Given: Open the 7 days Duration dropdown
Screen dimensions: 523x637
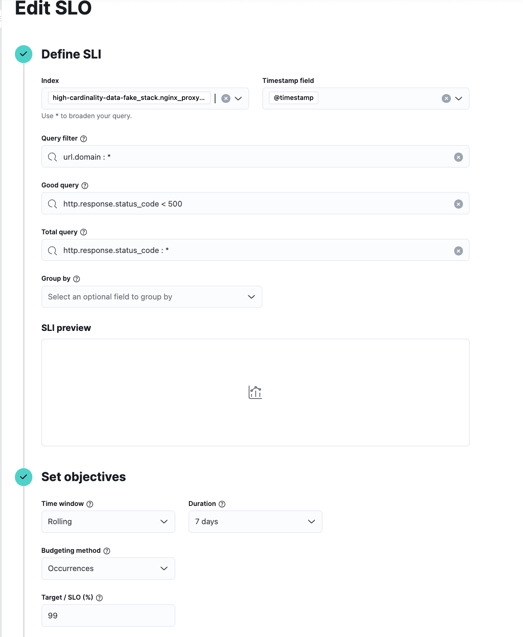Looking at the screenshot, I should pos(255,522).
